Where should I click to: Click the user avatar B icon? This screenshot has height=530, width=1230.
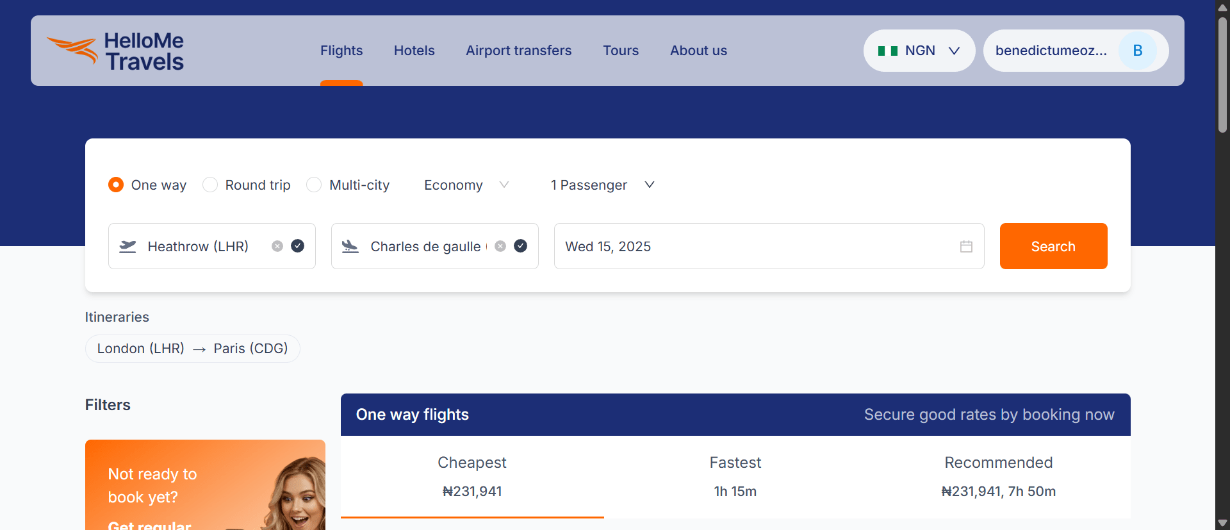tap(1137, 51)
